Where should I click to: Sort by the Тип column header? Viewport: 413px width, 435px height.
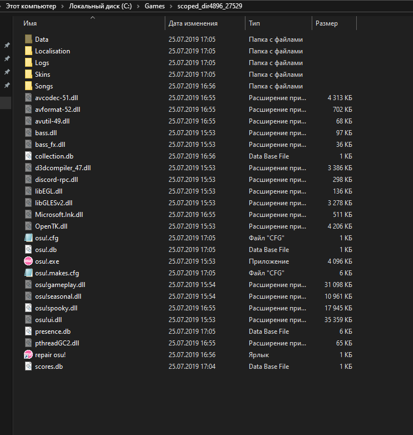254,23
